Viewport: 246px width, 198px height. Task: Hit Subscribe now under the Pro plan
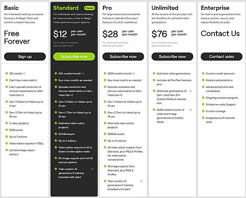click(x=123, y=56)
